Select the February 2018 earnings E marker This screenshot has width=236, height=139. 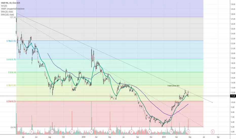click(x=91, y=132)
